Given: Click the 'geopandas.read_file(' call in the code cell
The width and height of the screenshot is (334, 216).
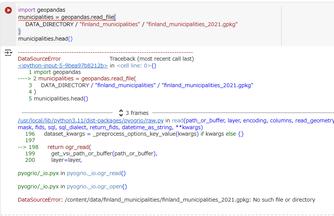Looking at the screenshot, I should click(x=88, y=17).
